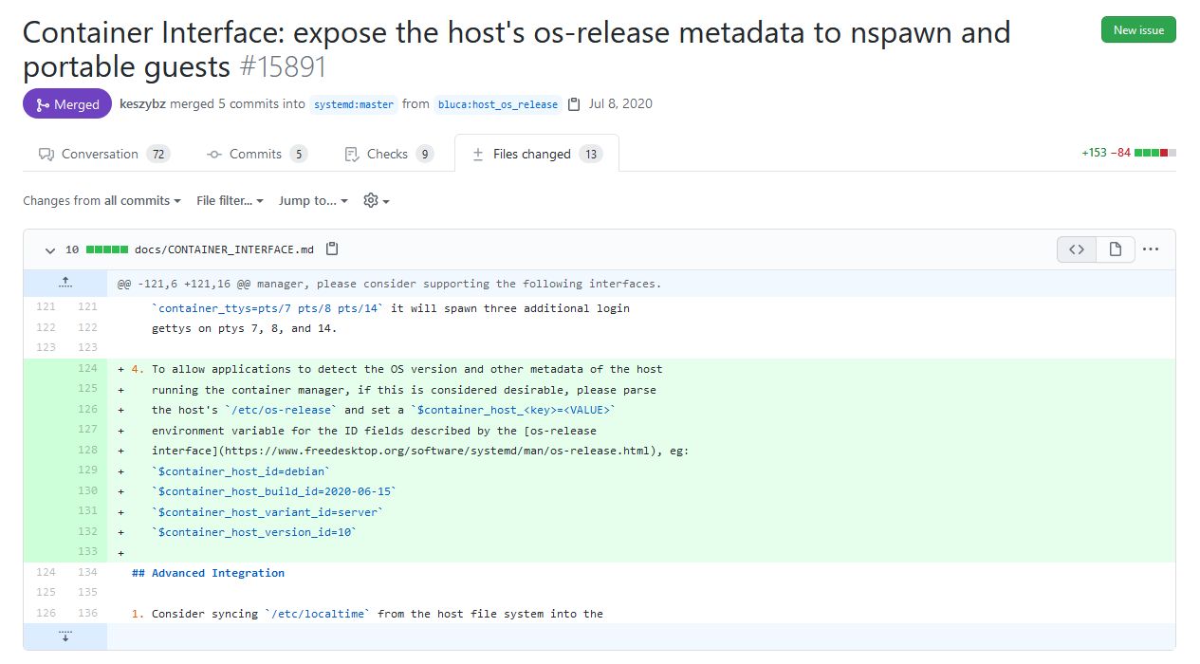The image size is (1200, 664).
Task: Click the systemd:master base branch link
Action: (353, 104)
